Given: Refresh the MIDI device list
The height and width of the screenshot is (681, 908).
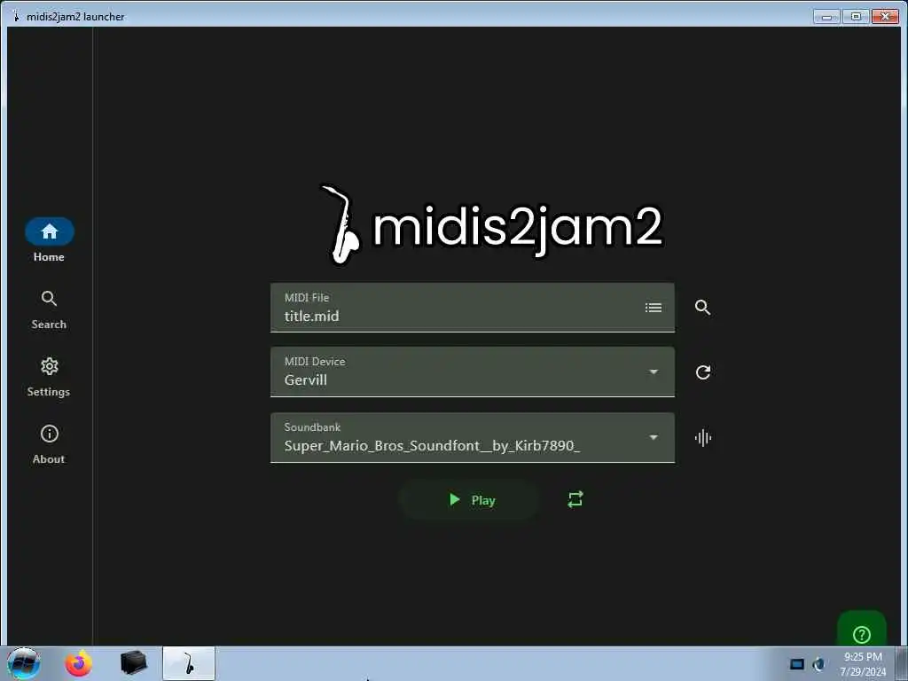Looking at the screenshot, I should [x=702, y=372].
